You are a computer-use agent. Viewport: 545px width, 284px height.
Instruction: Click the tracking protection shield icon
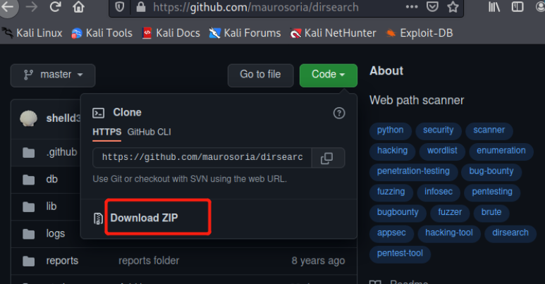point(119,7)
